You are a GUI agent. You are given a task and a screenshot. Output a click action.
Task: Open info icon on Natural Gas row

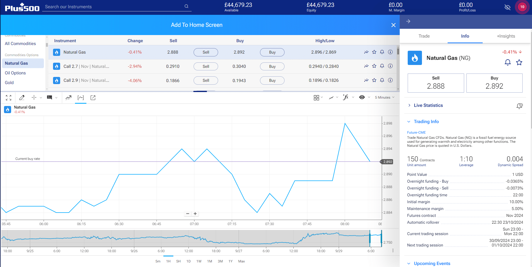(390, 52)
